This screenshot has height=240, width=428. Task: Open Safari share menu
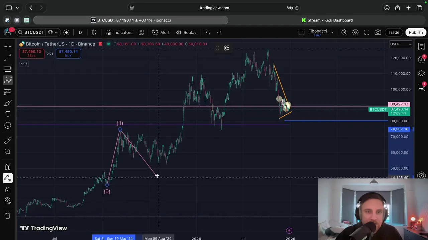click(398, 8)
